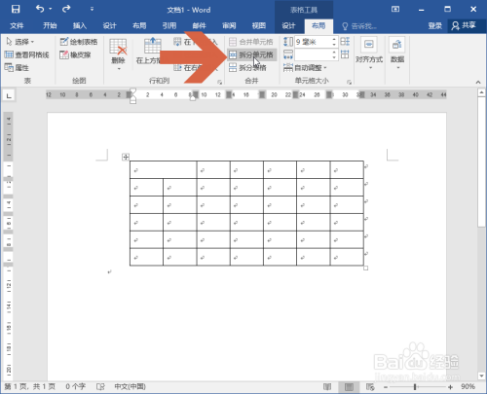Switch to the 开始 tab
The height and width of the screenshot is (394, 487).
[x=50, y=25]
